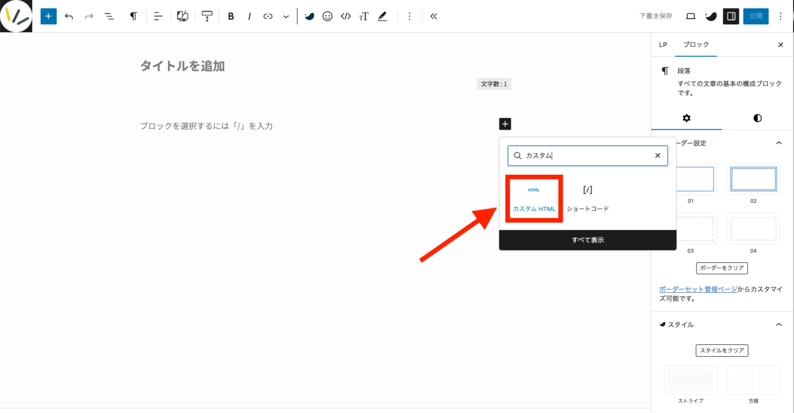The image size is (794, 413).
Task: Open the preview device view icon
Action: tap(690, 16)
